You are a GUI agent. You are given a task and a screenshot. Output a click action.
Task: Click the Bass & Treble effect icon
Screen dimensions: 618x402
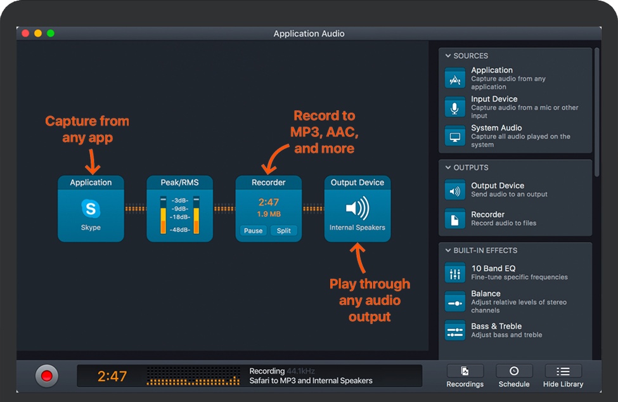[x=455, y=330]
